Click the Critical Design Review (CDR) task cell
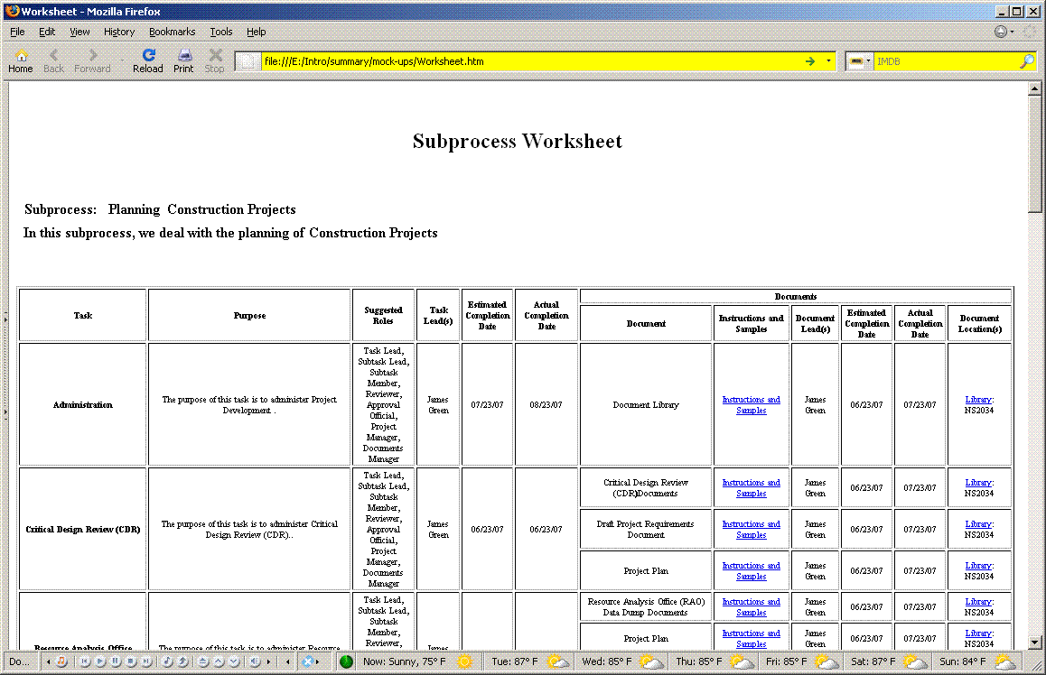Viewport: 1046px width, 675px height. tap(83, 529)
